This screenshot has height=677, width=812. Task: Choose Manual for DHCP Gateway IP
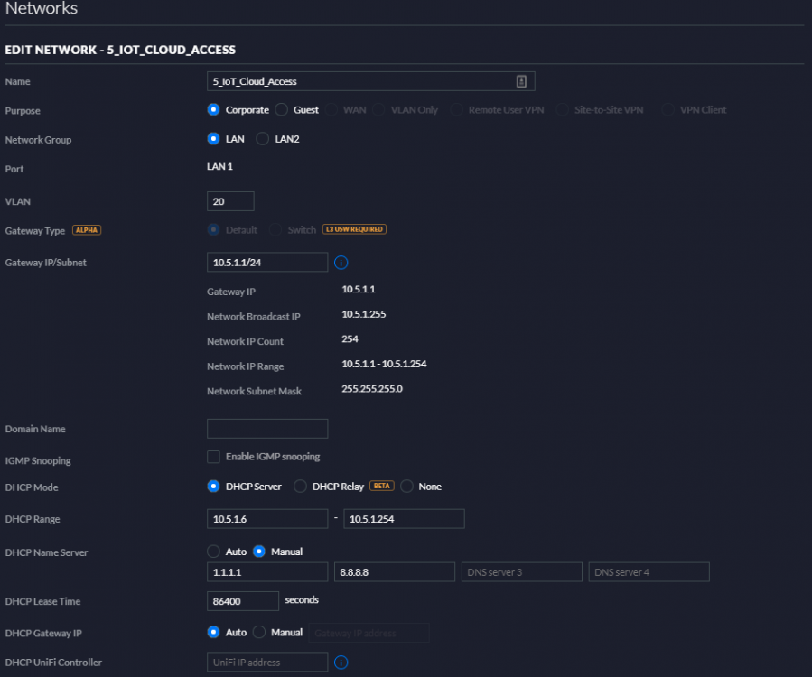coord(259,632)
